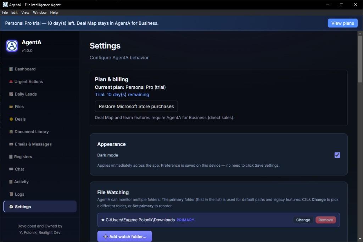This screenshot has height=242, width=363.
Task: Open the Daily Leads section
Action: [40, 94]
